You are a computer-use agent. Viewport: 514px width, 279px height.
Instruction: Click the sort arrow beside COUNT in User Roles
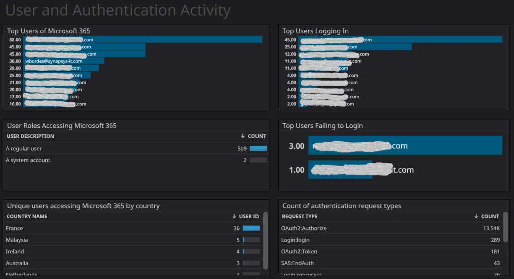click(243, 136)
